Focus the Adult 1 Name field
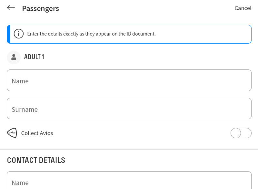 point(129,80)
